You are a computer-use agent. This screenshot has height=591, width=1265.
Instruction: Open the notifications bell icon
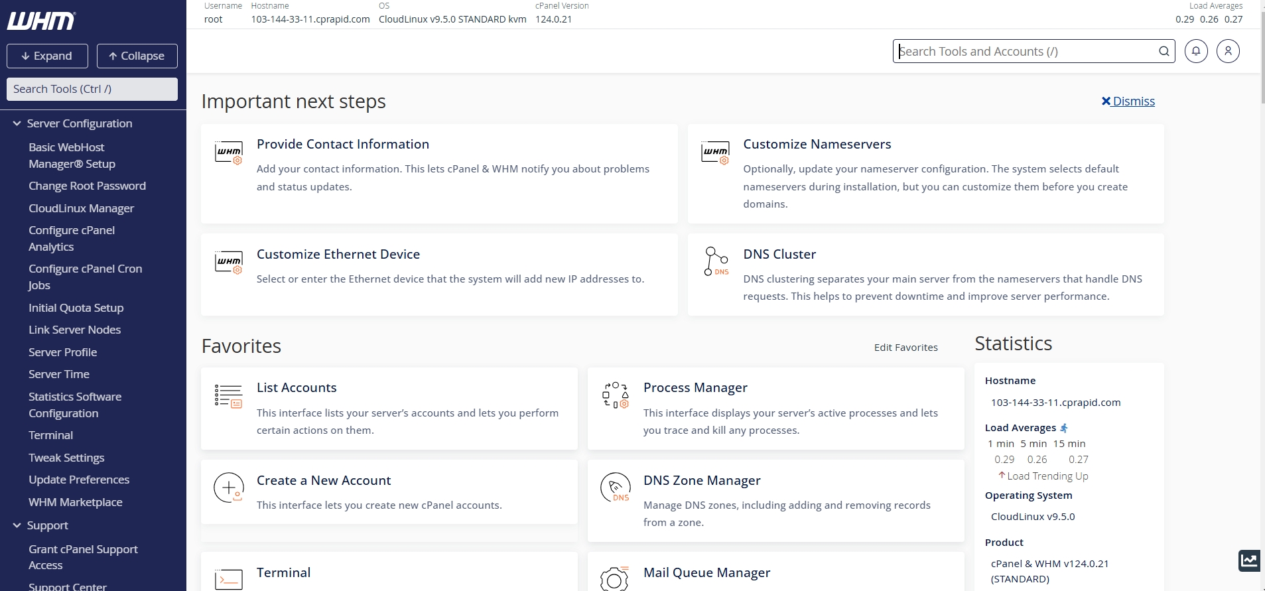[1196, 51]
